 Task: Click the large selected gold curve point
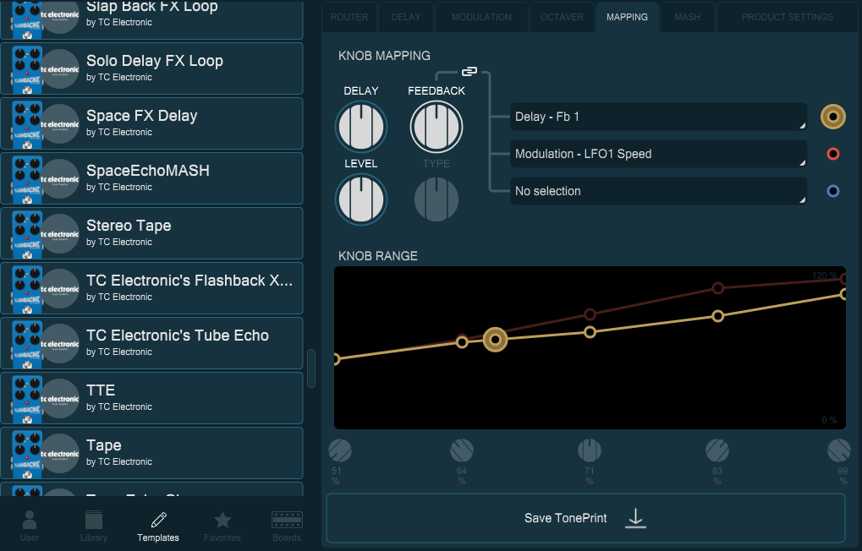point(495,340)
